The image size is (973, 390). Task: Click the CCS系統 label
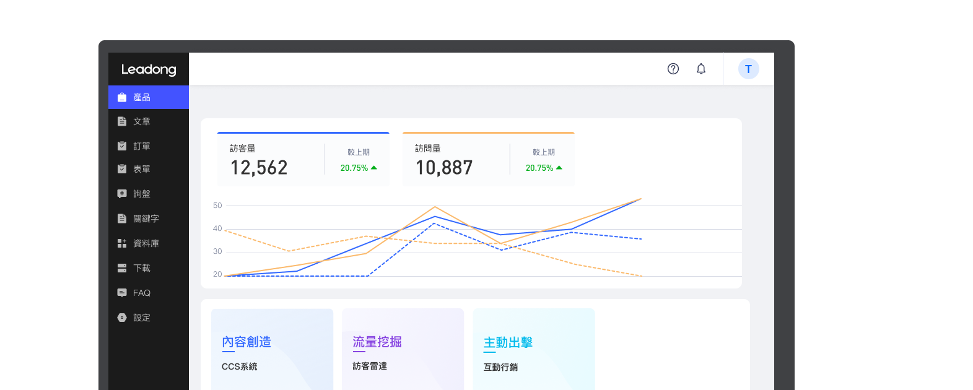[240, 366]
